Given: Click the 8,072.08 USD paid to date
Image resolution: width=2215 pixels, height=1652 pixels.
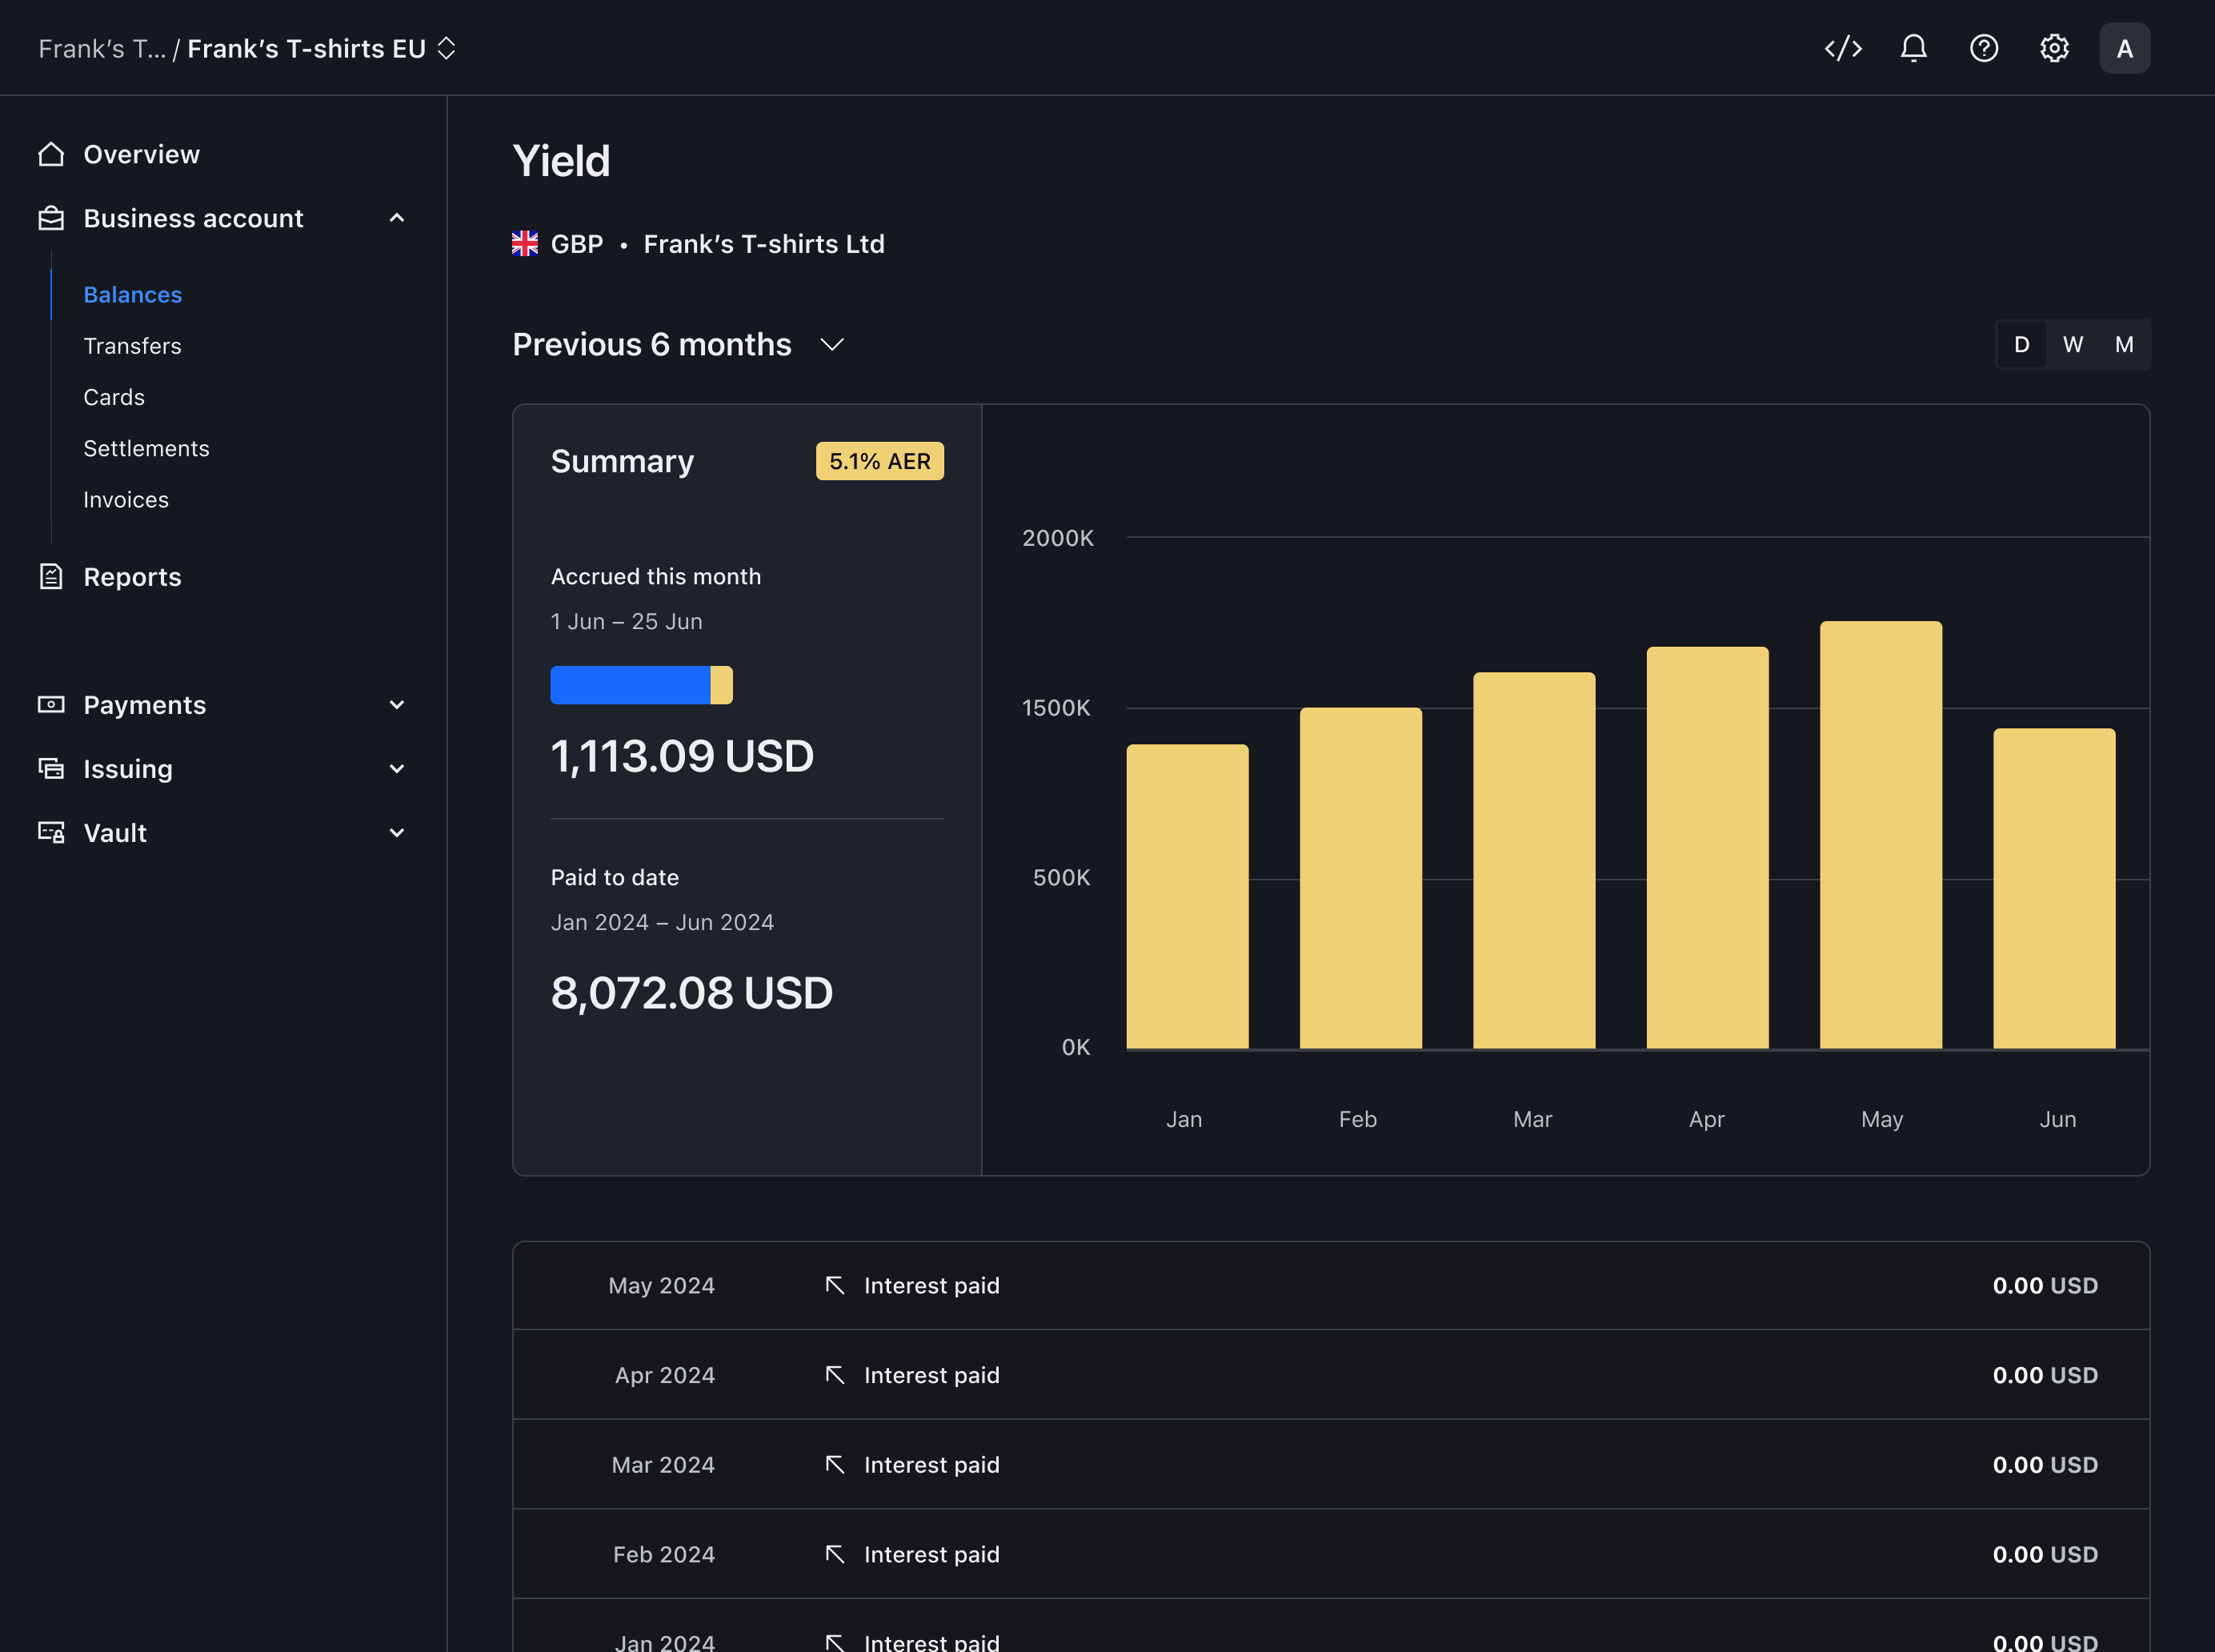Looking at the screenshot, I should [x=691, y=993].
